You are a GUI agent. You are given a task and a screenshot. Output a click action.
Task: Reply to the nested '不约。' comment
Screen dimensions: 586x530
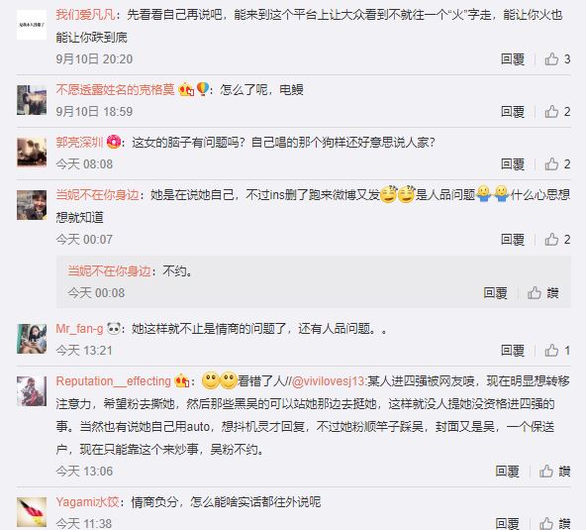coord(495,293)
